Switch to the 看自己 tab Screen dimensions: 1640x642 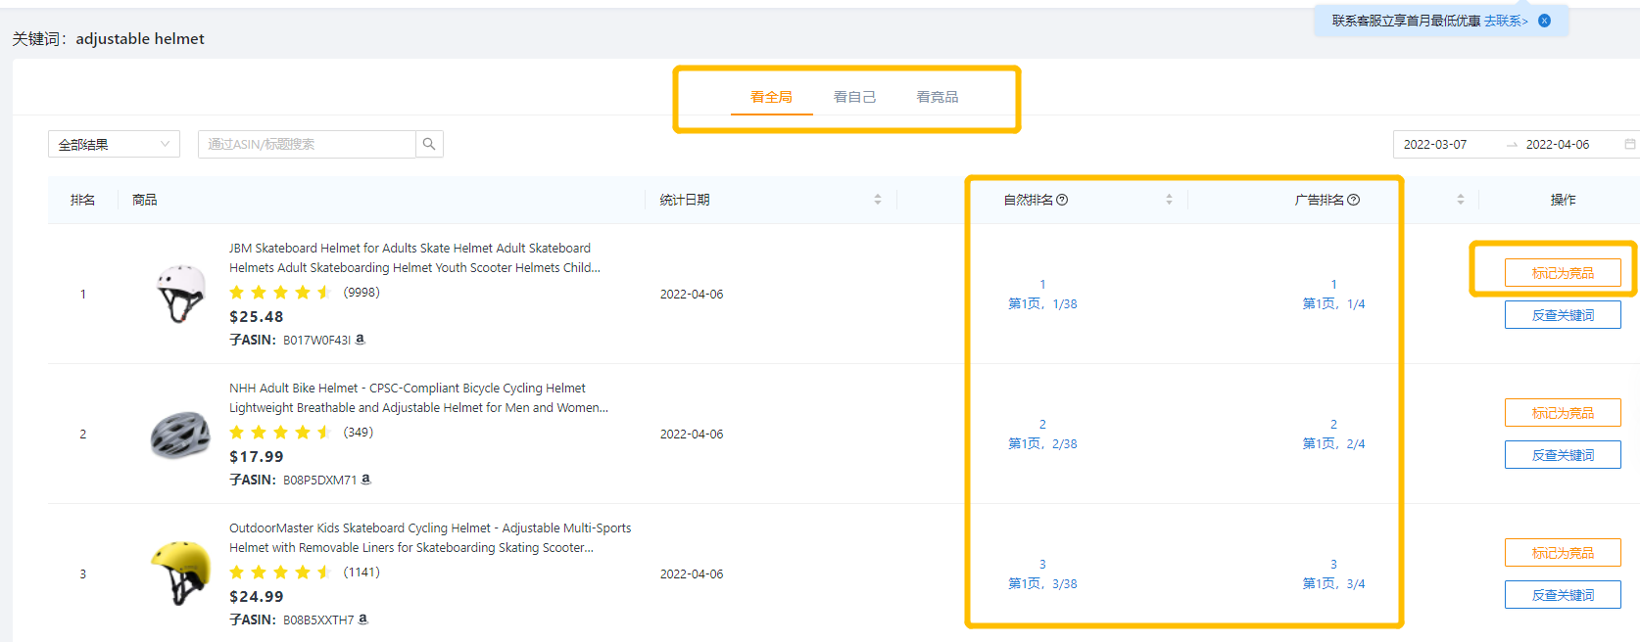(x=854, y=97)
